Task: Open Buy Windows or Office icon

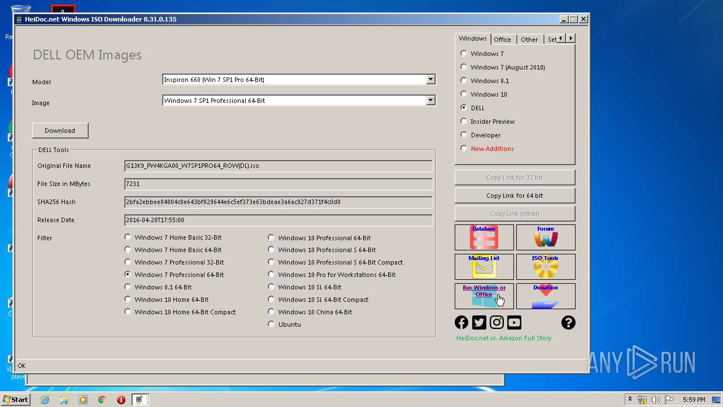Action: (x=484, y=296)
